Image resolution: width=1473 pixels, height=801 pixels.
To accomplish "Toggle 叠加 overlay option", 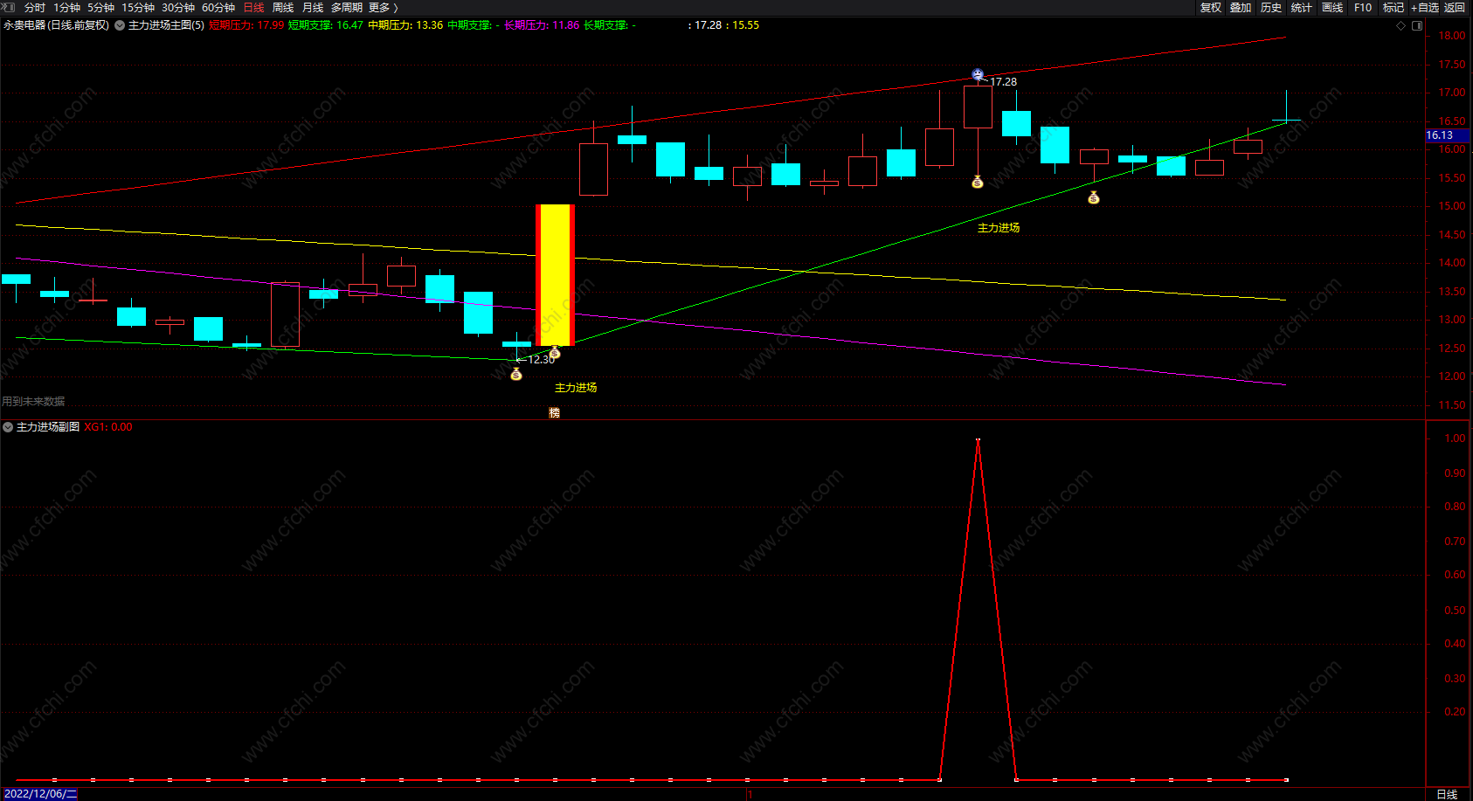I will [1241, 7].
